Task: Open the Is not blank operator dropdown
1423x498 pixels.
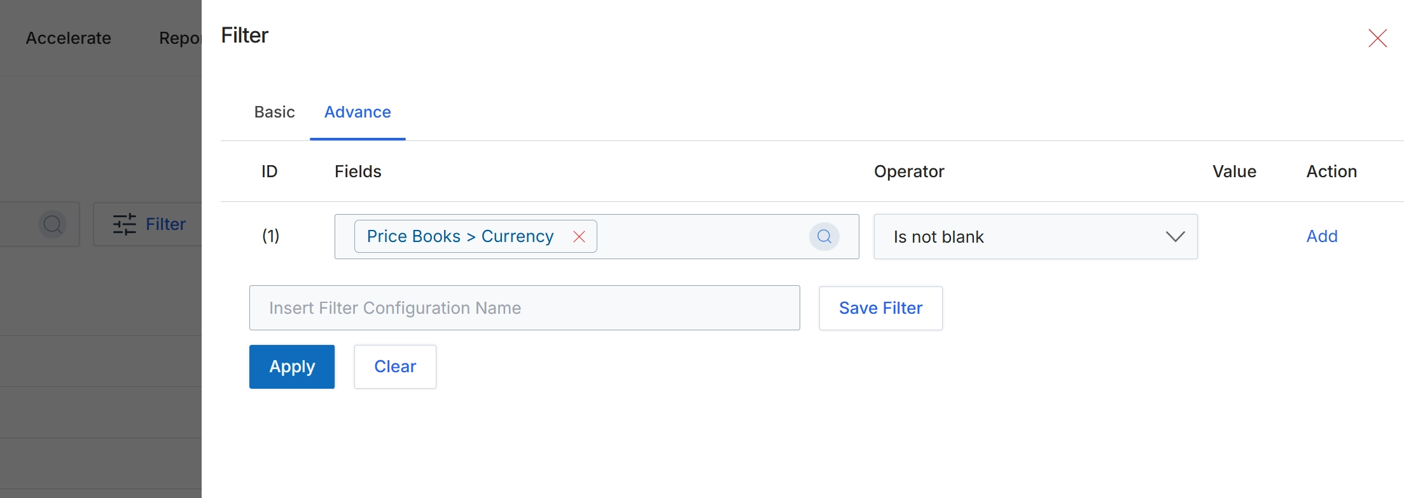Action: pos(1036,237)
